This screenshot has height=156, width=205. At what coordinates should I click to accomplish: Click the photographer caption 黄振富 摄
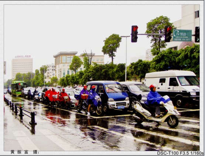[x=25, y=152]
